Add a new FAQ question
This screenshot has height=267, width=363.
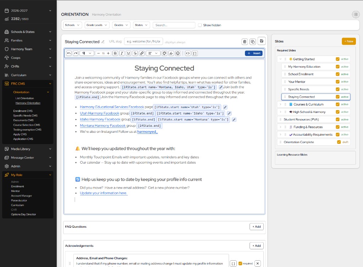257,227
